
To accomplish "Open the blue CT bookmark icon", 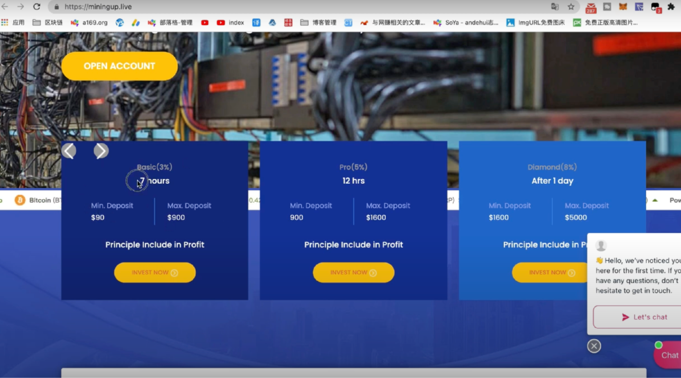I will tap(348, 23).
